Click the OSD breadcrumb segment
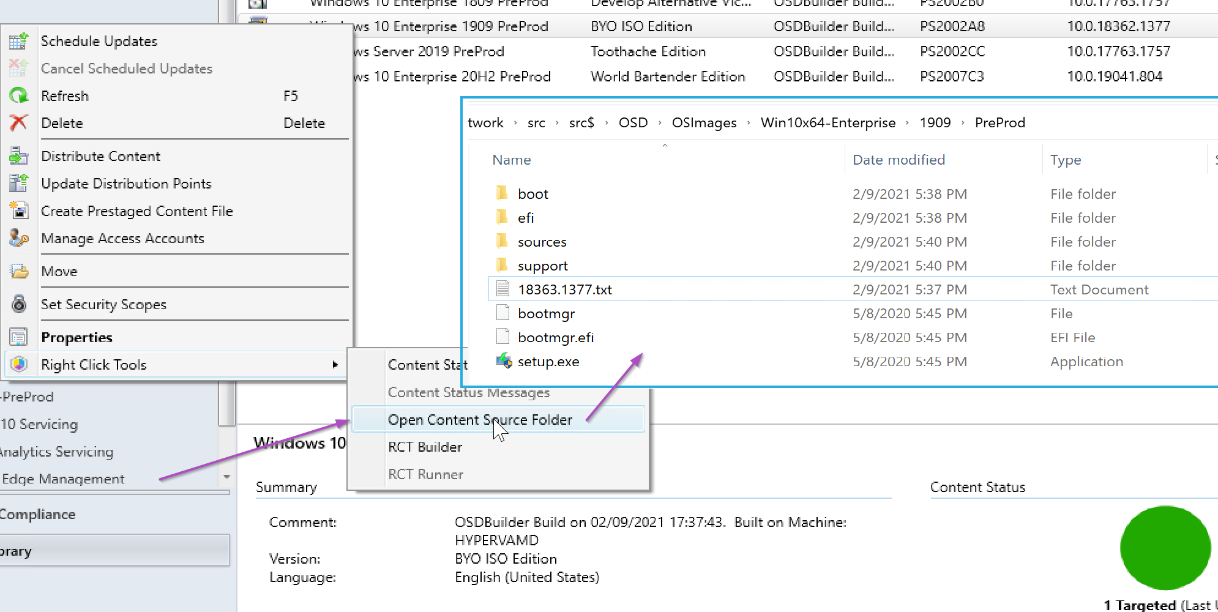 click(633, 122)
